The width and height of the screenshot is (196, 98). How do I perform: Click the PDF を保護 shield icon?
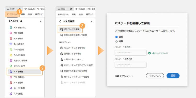[x=11, y=72]
